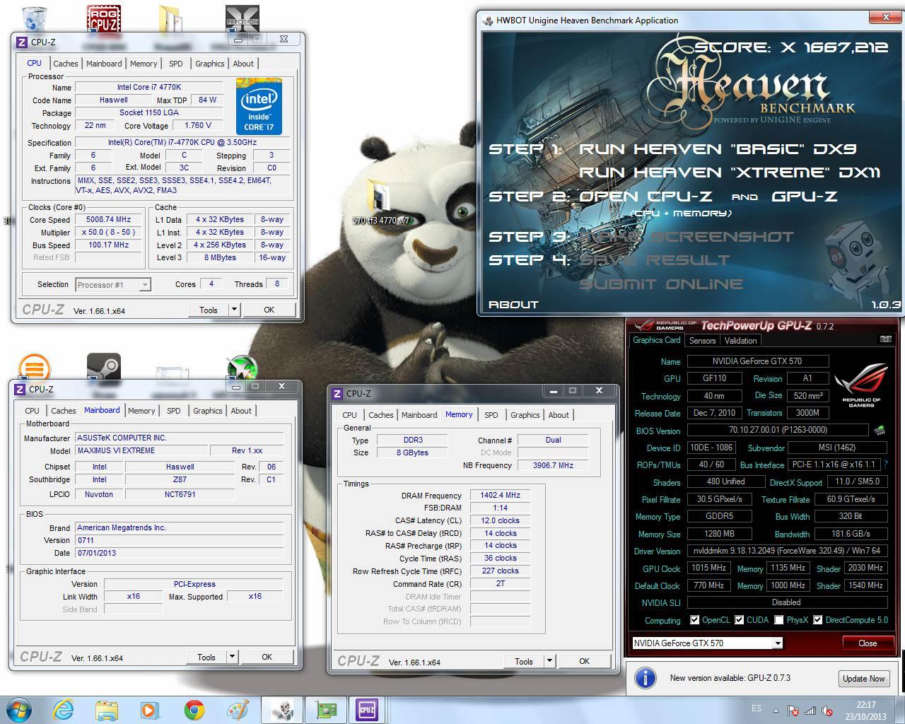905x724 pixels.
Task: Open the '570 tf3 4770 w7' desktop file
Action: 380,202
